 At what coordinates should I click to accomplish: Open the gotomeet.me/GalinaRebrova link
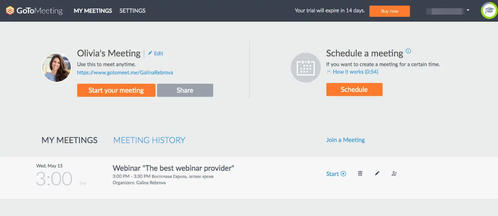coord(125,72)
